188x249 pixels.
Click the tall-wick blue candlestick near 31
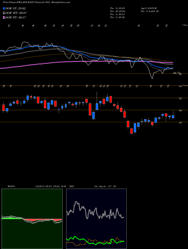pyautogui.click(x=97, y=106)
